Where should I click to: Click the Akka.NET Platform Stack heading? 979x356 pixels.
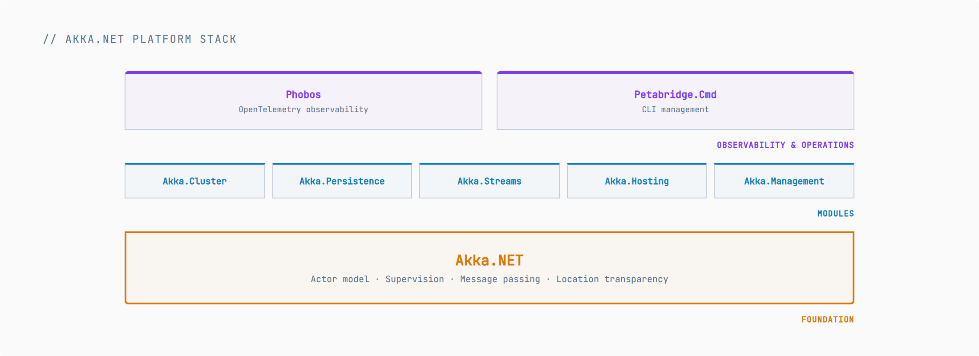pos(140,39)
